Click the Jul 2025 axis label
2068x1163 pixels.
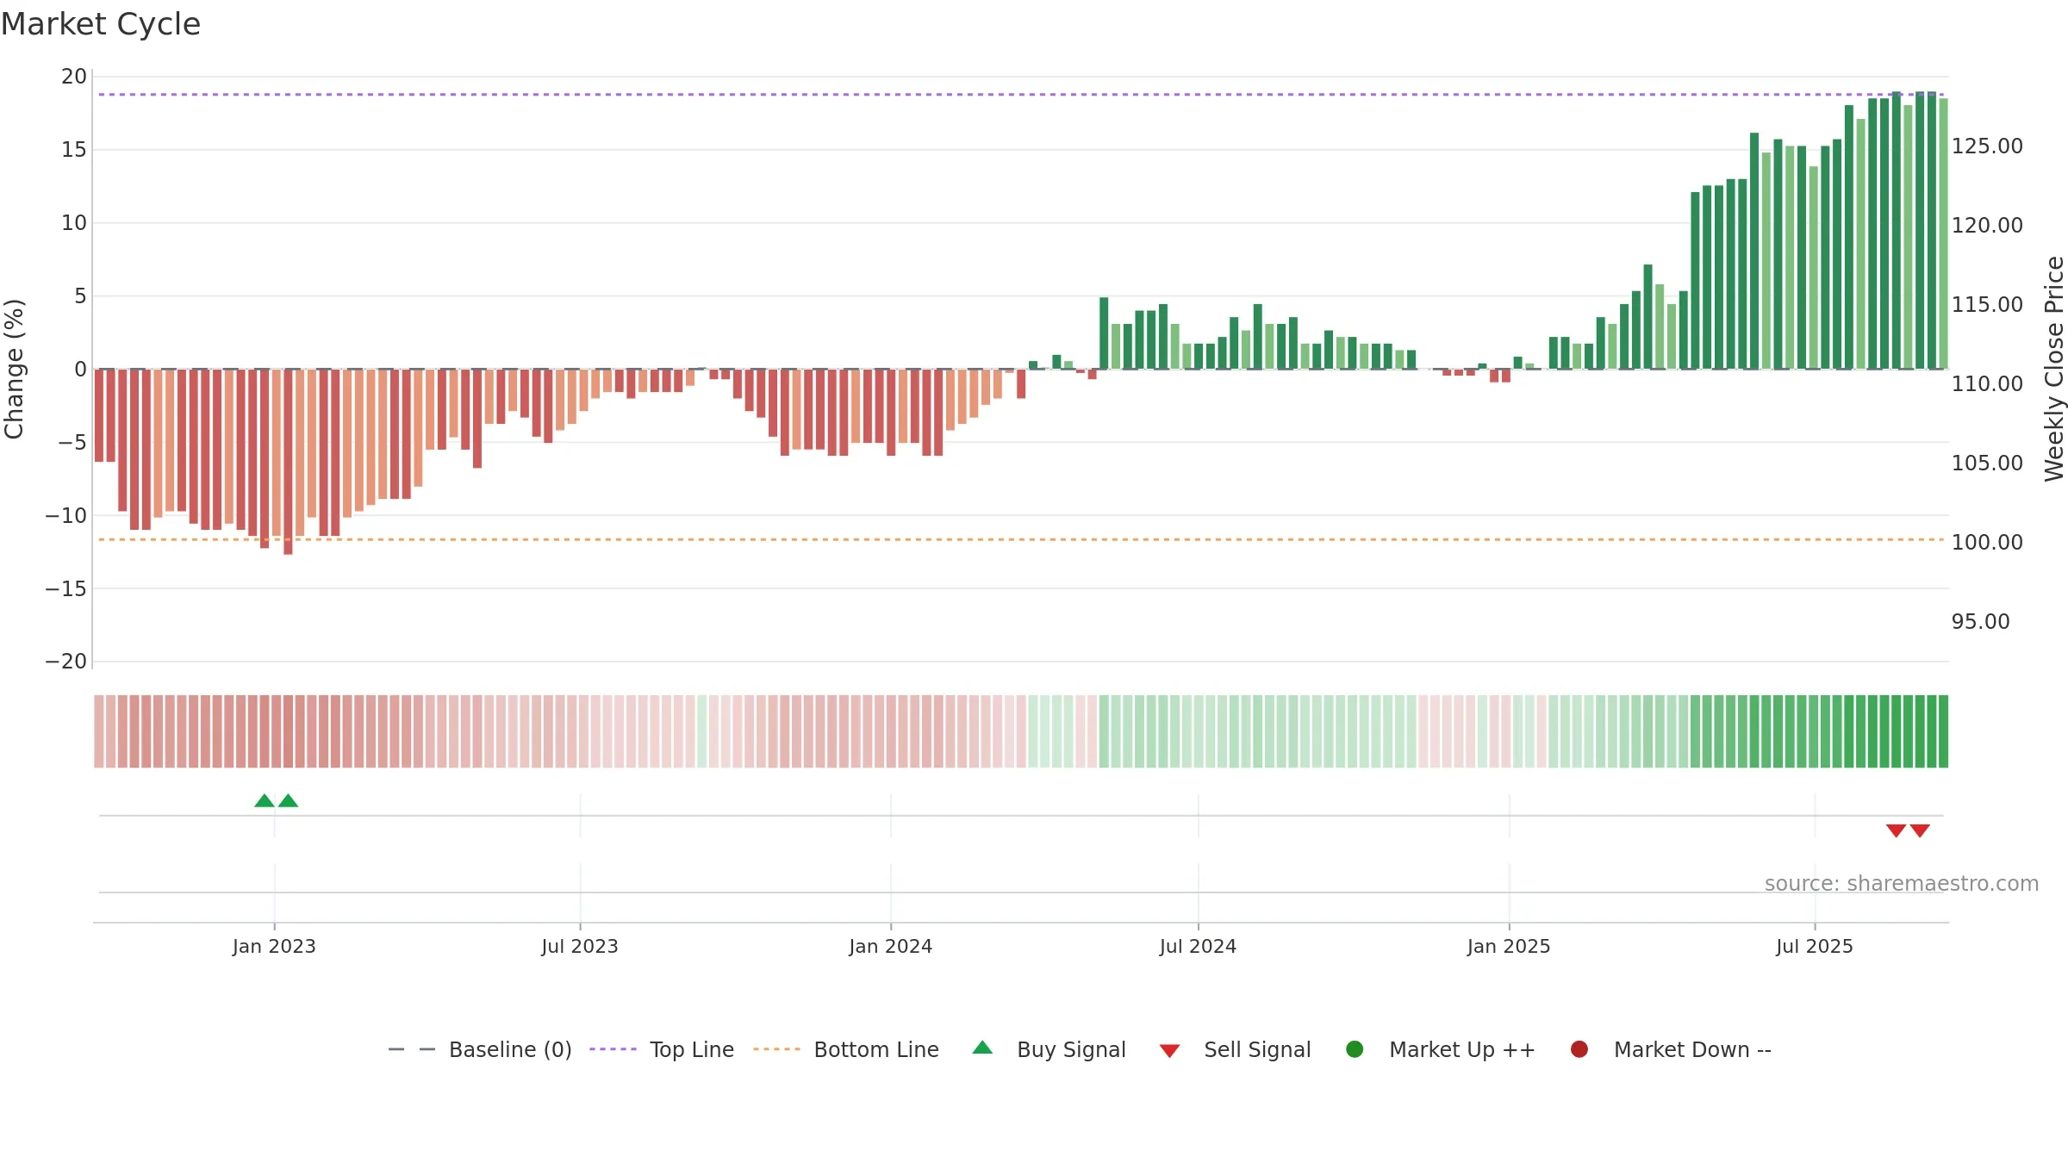(x=1815, y=947)
